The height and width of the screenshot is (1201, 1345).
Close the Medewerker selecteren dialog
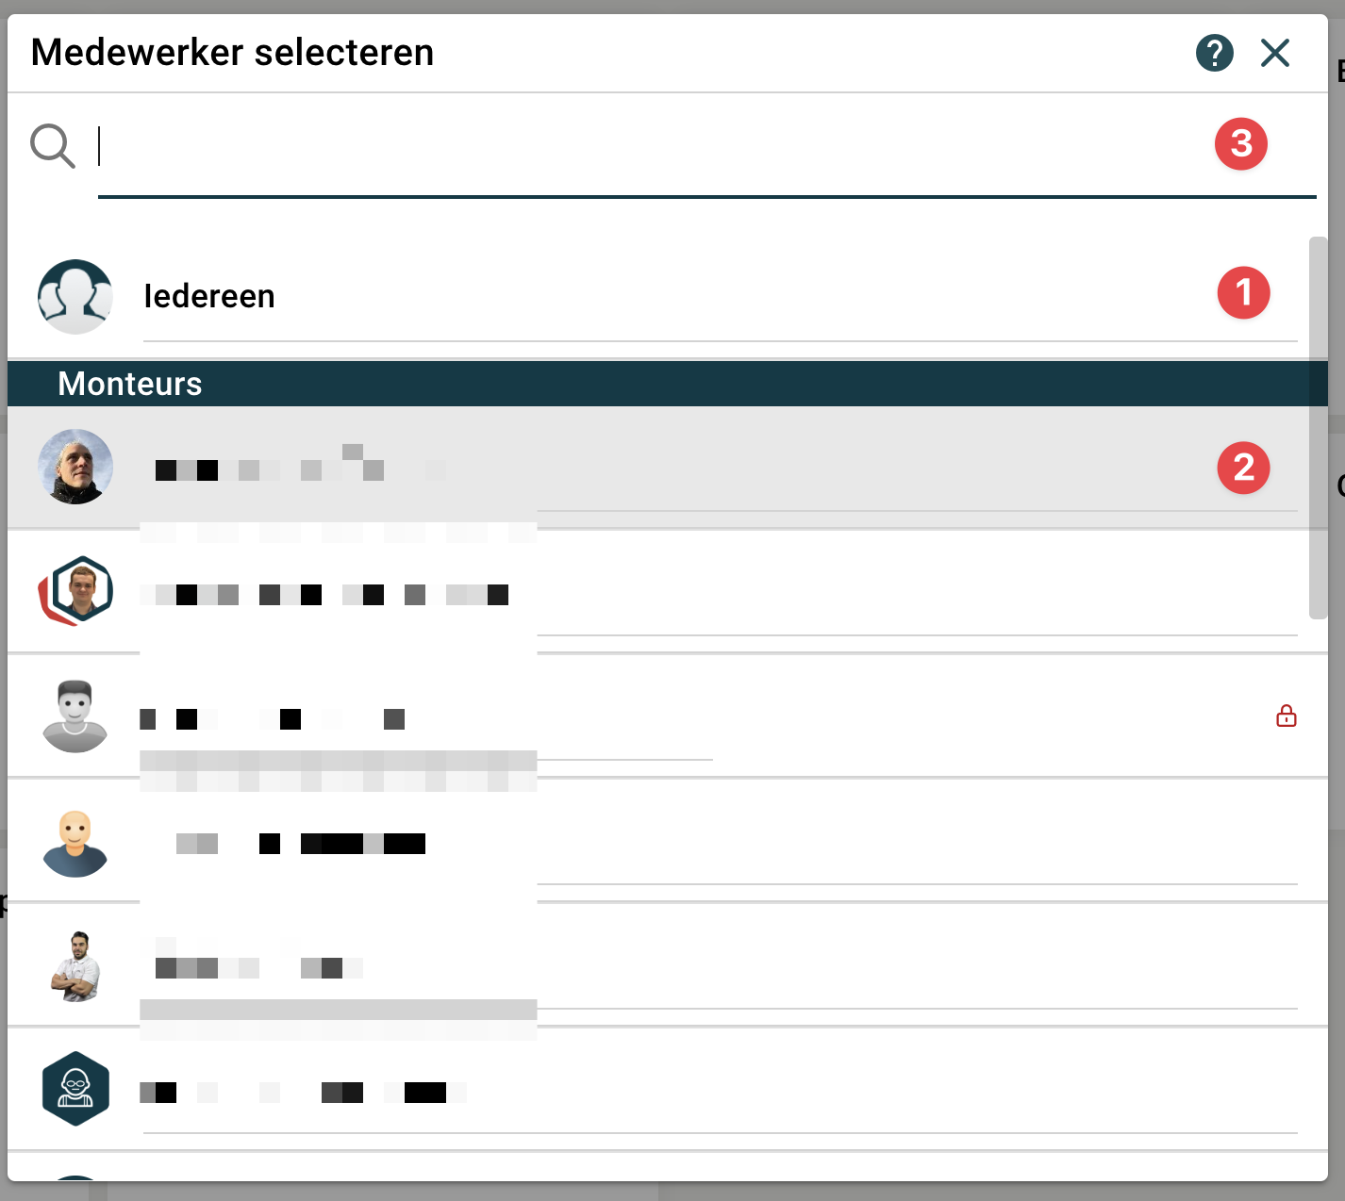1274,53
